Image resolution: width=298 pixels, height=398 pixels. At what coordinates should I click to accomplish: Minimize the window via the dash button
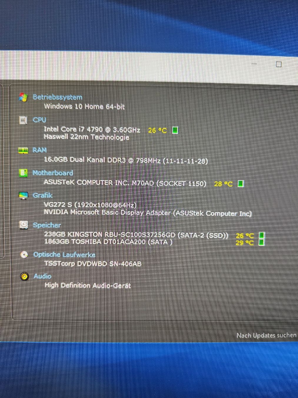(x=254, y=64)
